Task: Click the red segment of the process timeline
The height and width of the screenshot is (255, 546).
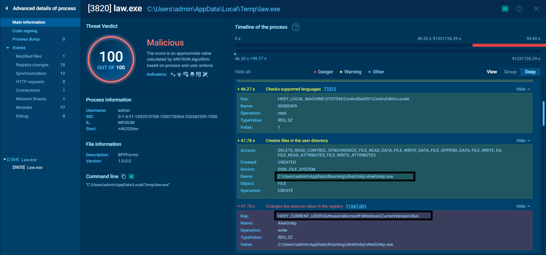Action: click(509, 45)
